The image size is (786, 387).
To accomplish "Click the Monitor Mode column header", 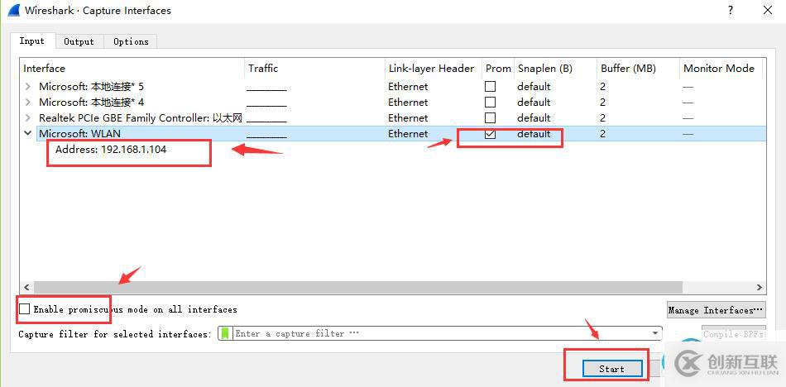I will pos(721,69).
